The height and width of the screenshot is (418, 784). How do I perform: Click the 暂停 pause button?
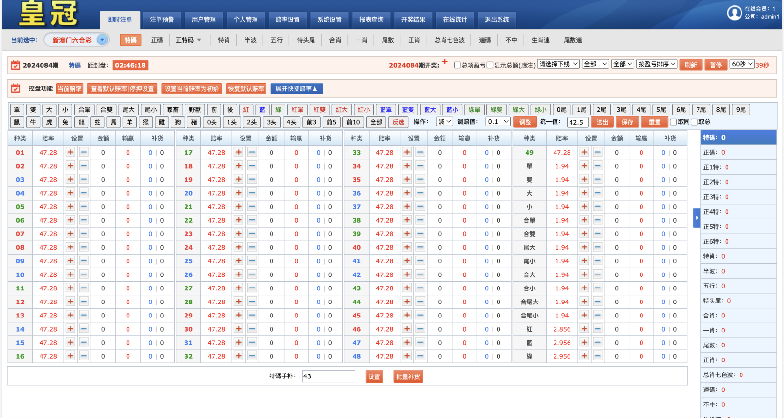[716, 65]
